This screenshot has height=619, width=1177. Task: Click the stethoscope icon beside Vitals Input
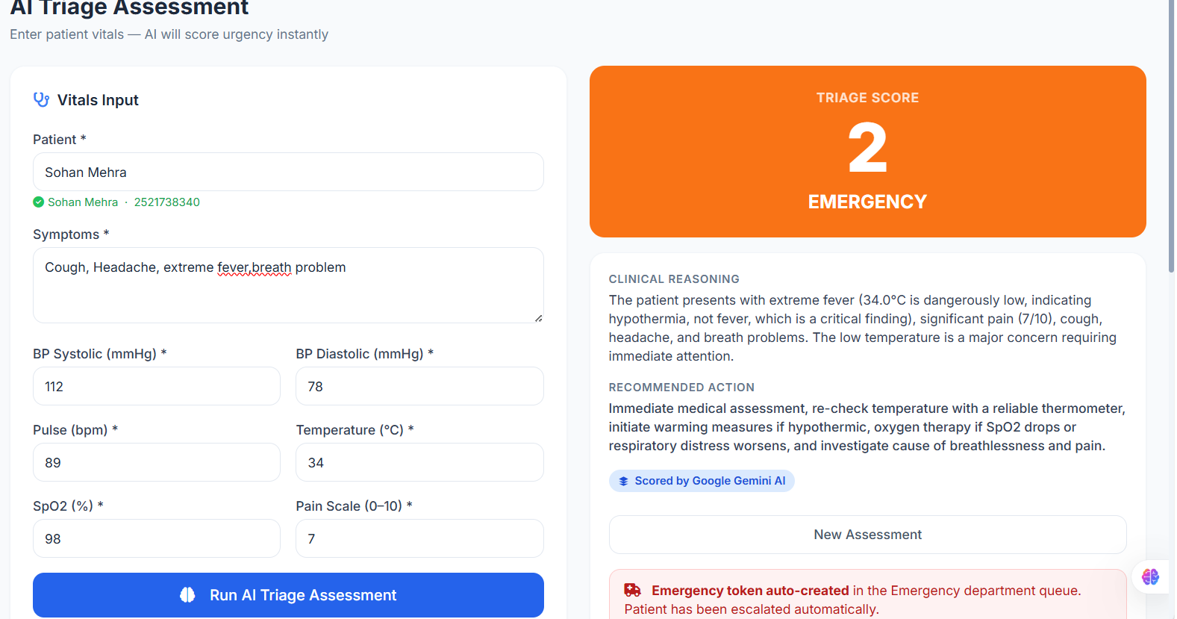click(41, 99)
